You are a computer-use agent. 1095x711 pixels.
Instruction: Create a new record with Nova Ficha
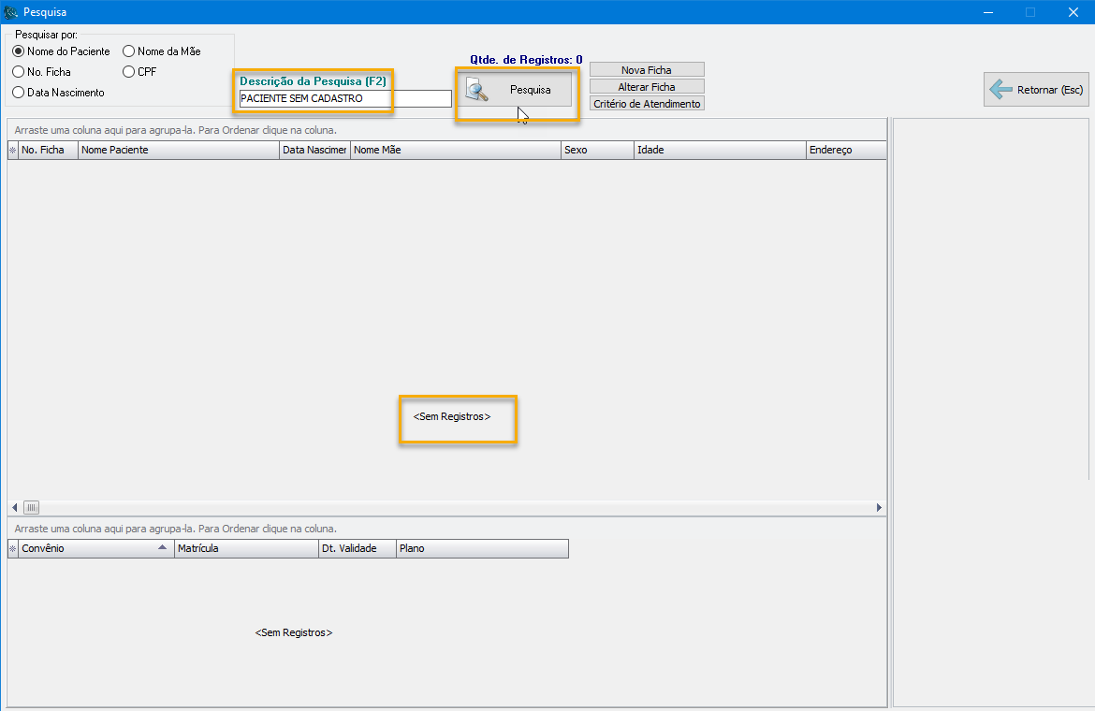647,70
